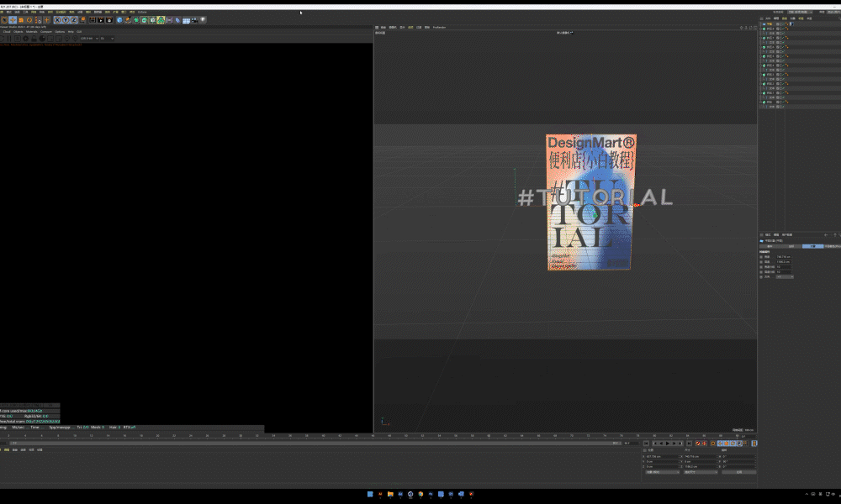
Task: Click the selected Object tab in Attributes
Action: point(813,246)
